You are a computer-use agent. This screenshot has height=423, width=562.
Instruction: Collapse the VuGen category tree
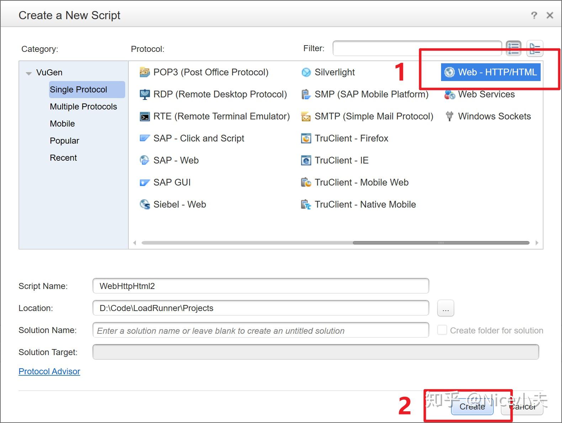(x=29, y=73)
